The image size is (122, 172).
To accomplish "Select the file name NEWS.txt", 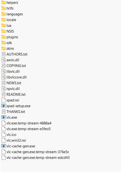I will click(x=14, y=83).
